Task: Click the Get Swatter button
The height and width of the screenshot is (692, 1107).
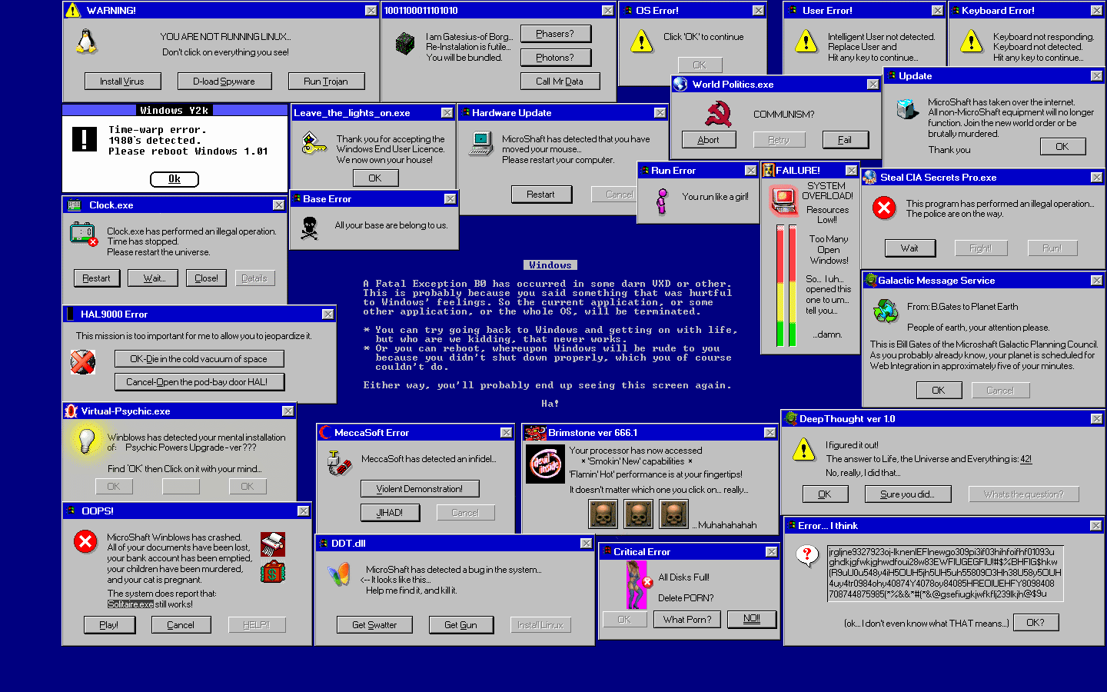Action: pos(375,625)
